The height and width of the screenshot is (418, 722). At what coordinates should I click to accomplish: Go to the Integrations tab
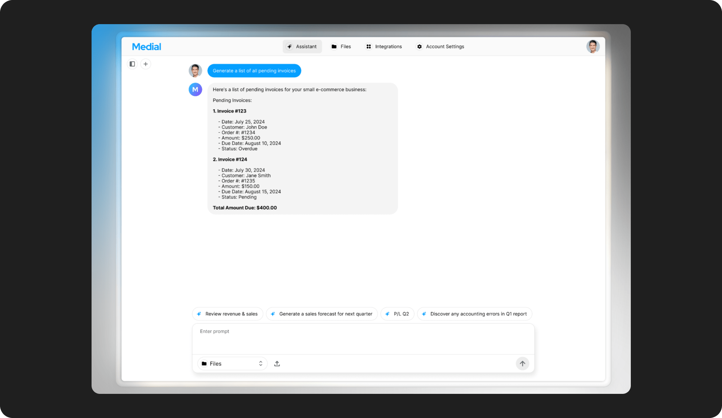[384, 46]
